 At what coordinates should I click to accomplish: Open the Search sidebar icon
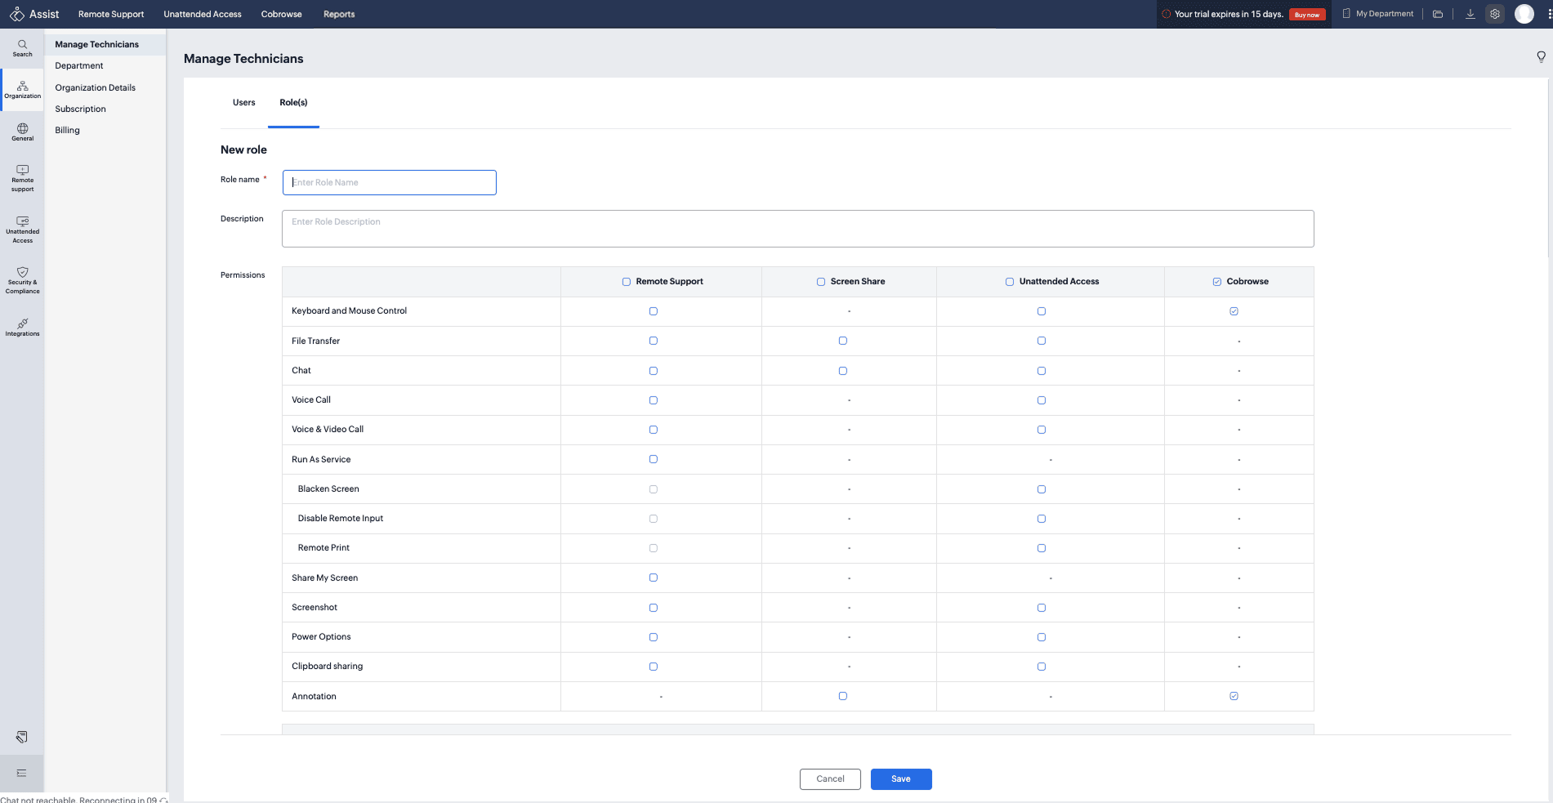pyautogui.click(x=22, y=47)
